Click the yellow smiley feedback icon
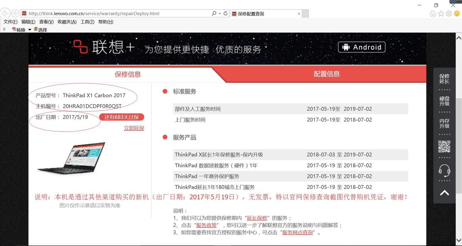Screen dimensions: 462x246 (x=457, y=13)
